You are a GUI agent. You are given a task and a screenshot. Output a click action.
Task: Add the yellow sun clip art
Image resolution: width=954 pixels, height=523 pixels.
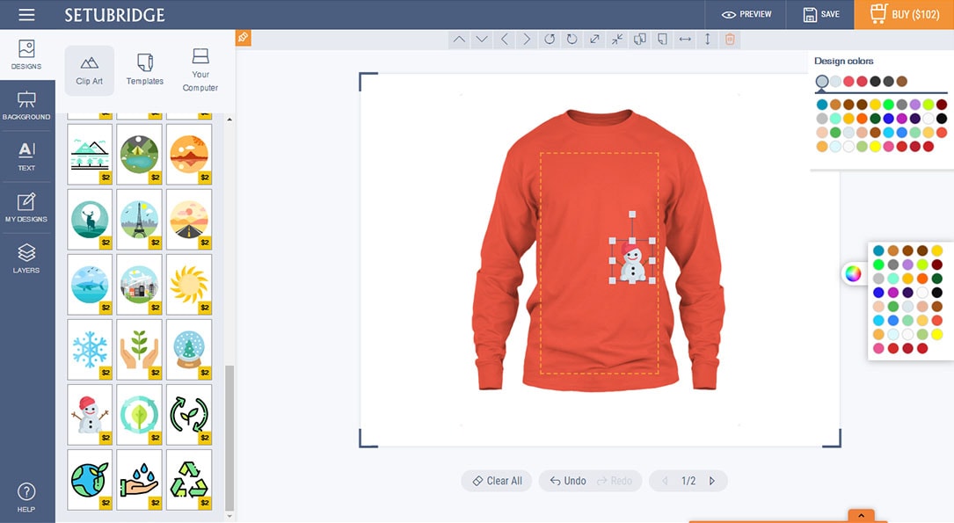[x=189, y=285]
